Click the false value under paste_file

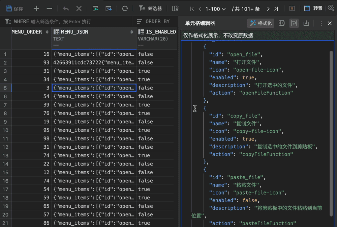click(249, 200)
